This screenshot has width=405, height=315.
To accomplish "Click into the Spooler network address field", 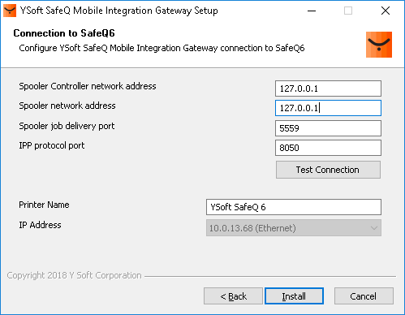I will [328, 108].
